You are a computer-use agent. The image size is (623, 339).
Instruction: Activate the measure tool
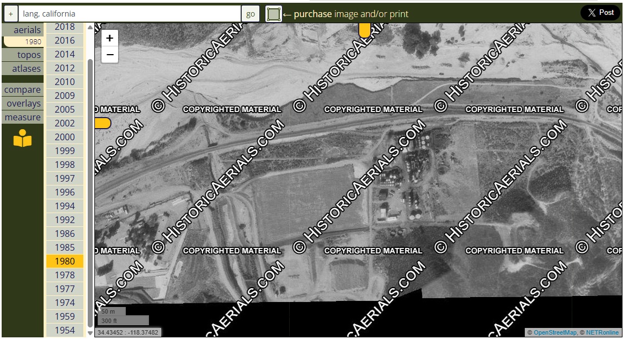click(x=23, y=117)
